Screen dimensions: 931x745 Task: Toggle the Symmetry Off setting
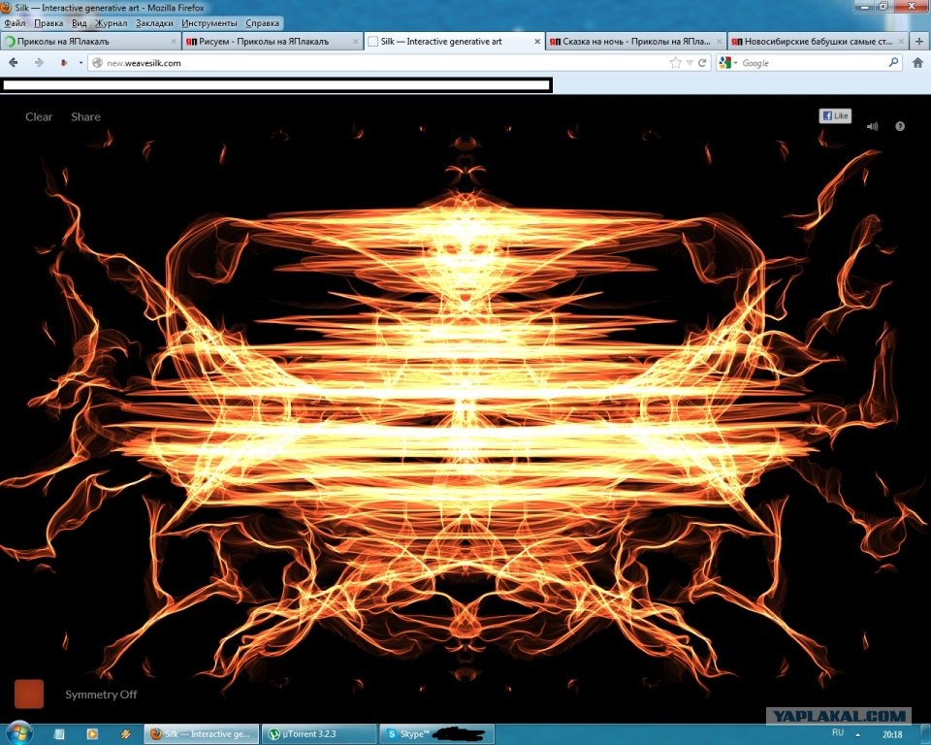point(101,695)
